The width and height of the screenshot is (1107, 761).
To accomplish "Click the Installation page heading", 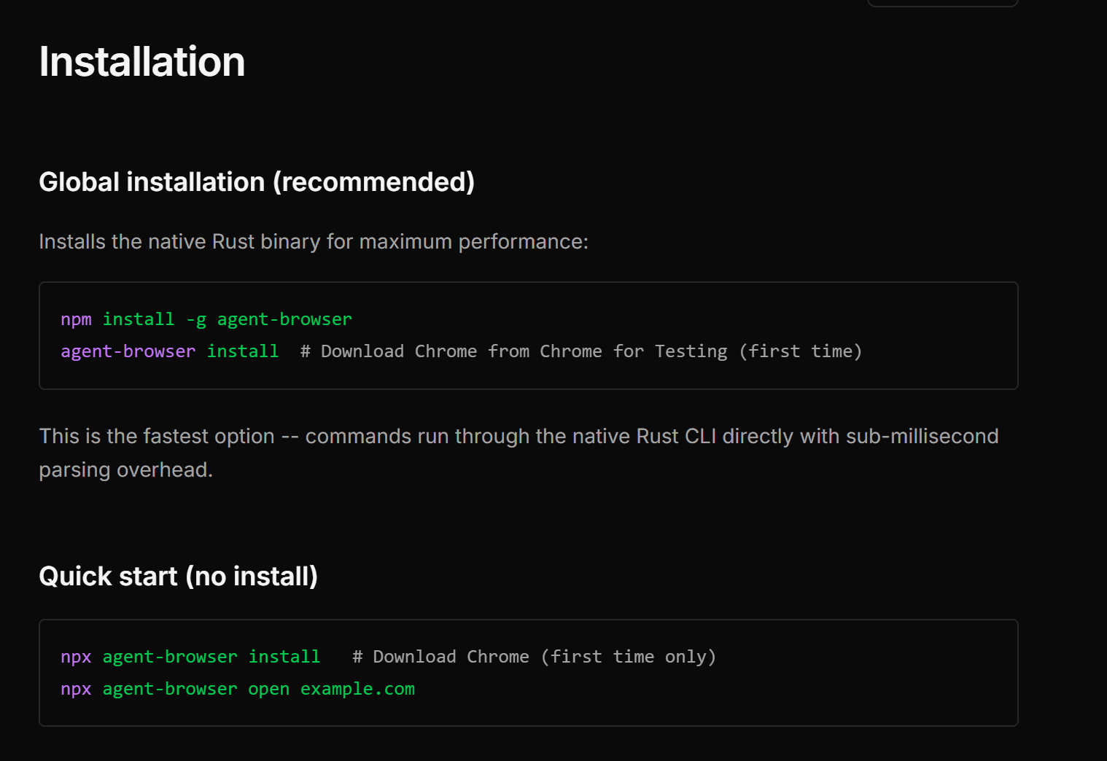I will pos(142,62).
